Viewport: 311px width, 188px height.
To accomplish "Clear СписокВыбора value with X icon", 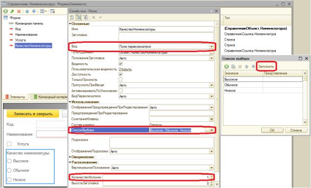I will pos(211,130).
